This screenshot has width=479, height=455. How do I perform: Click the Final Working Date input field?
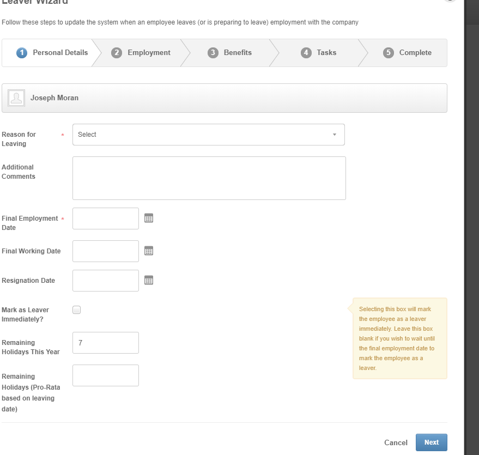106,251
